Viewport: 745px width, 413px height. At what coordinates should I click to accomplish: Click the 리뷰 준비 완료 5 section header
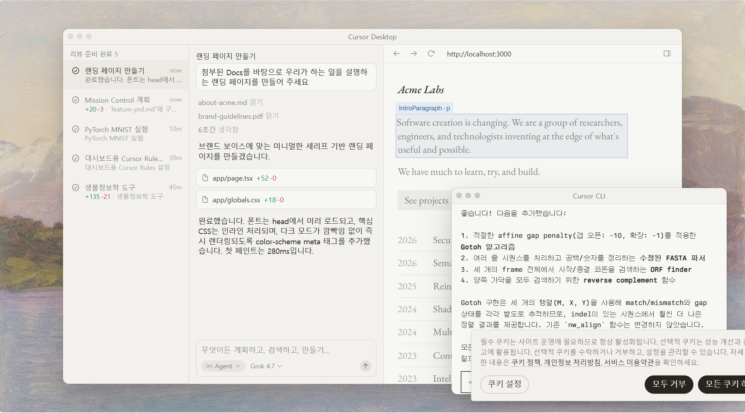(94, 54)
